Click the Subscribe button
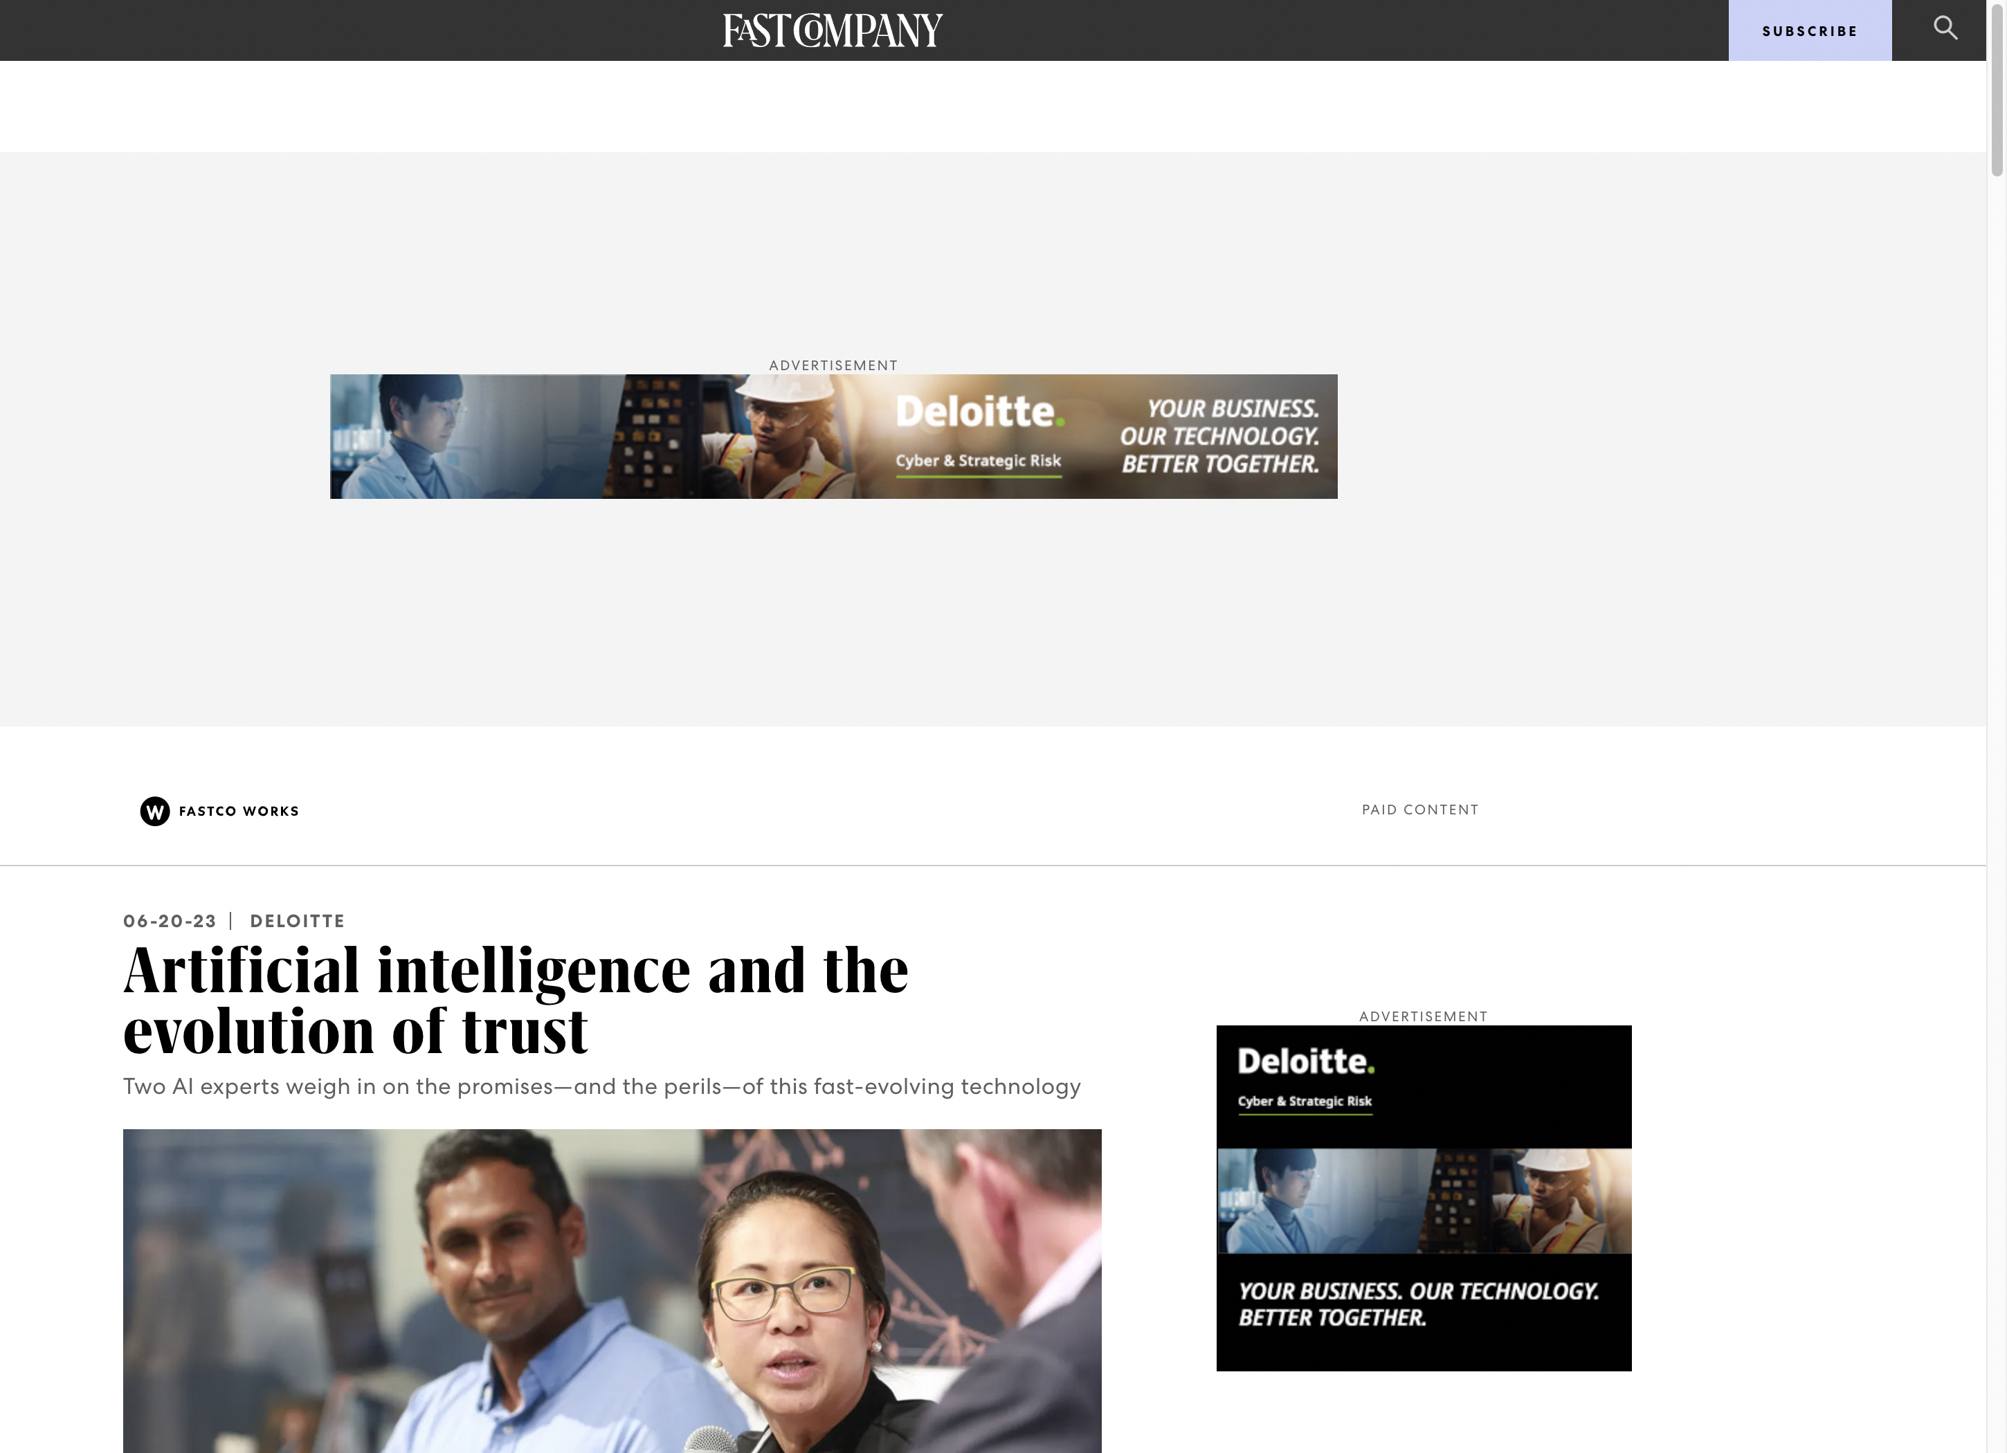Viewport: 2007px width, 1453px height. tap(1810, 31)
